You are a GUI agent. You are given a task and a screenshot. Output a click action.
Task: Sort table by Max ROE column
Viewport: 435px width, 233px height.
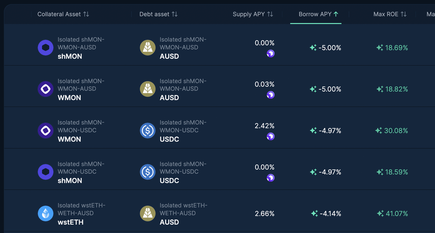pyautogui.click(x=390, y=14)
